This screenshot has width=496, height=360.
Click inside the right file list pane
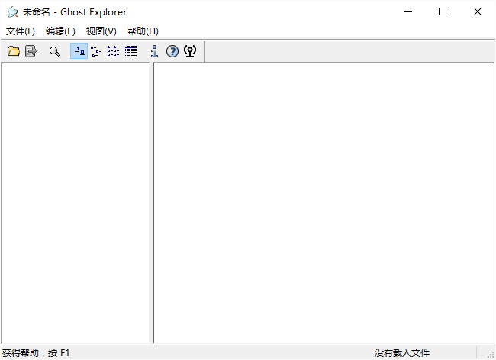(324, 203)
